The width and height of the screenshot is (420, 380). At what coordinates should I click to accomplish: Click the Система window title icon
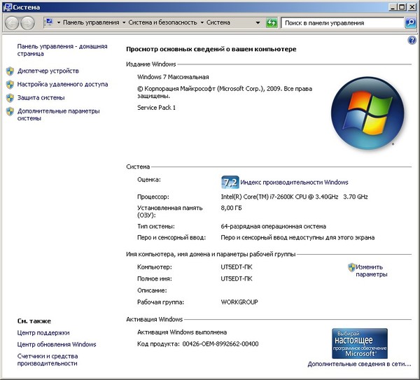(x=7, y=7)
